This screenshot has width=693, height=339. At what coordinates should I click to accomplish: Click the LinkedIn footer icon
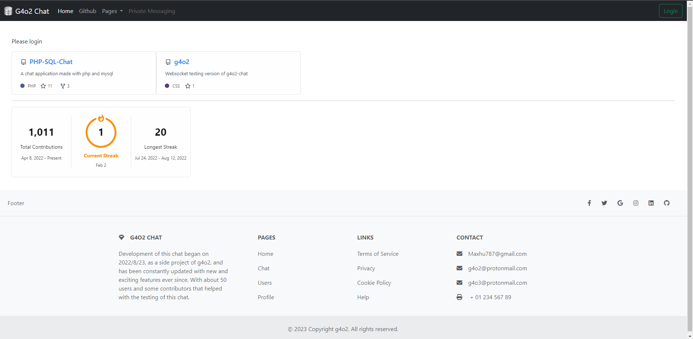click(651, 203)
